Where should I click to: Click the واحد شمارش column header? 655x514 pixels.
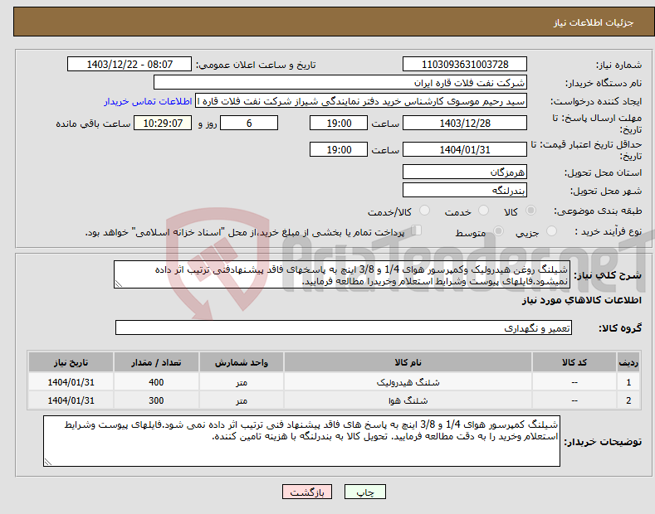coord(242,362)
